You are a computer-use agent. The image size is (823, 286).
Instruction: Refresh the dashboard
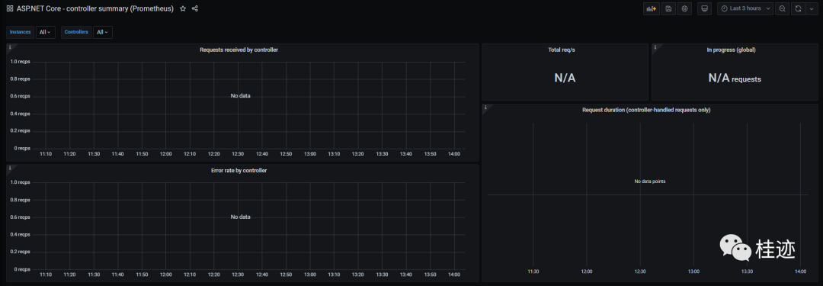(799, 8)
